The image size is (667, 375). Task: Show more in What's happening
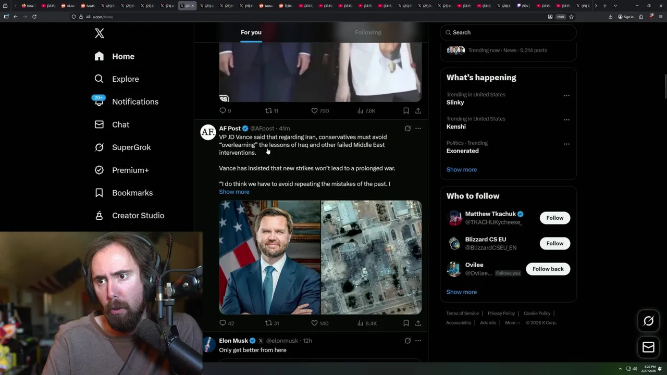point(462,169)
